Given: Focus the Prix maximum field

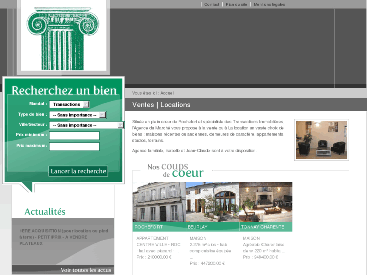Looking at the screenshot, I should pos(74,146).
